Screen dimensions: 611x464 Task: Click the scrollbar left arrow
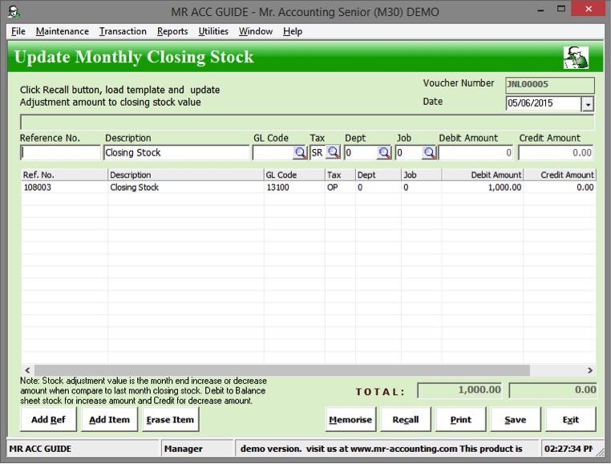click(x=27, y=370)
